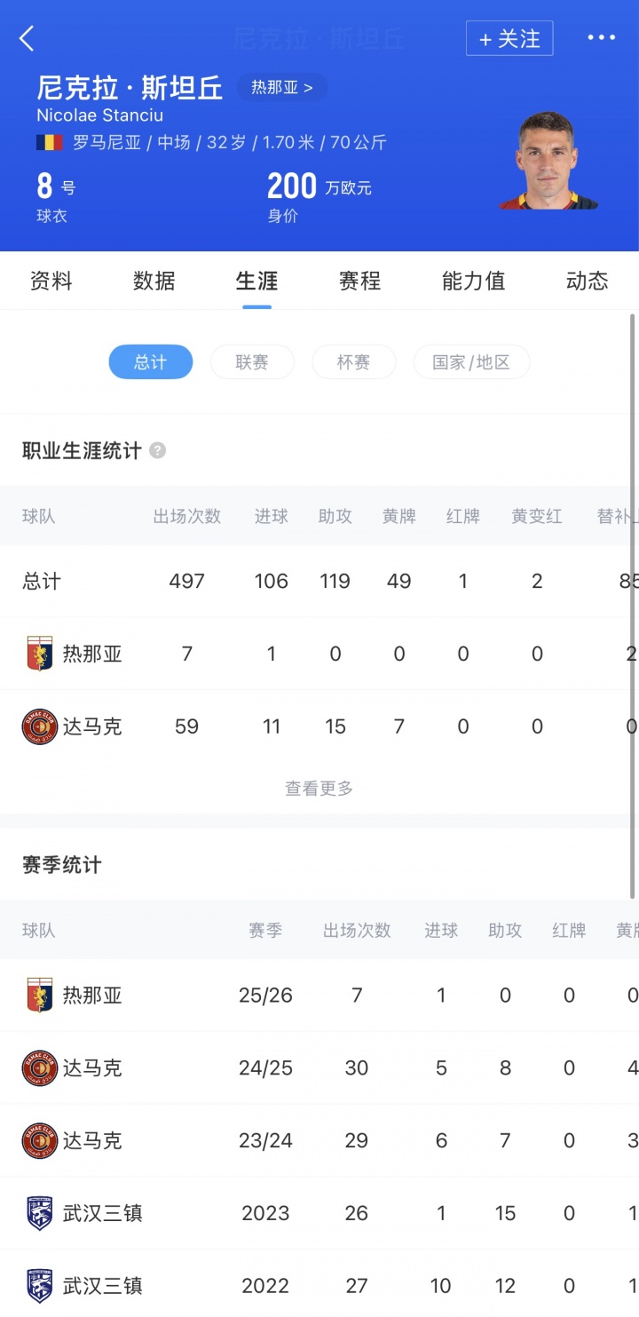This screenshot has width=639, height=1317.
Task: Open the 能力值 tab
Action: pyautogui.click(x=473, y=282)
